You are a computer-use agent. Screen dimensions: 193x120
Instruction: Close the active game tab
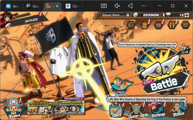[x=57, y=6]
